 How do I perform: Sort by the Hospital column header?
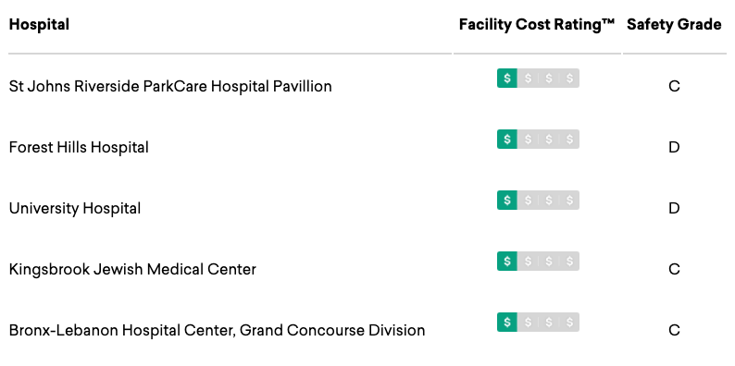tap(40, 24)
